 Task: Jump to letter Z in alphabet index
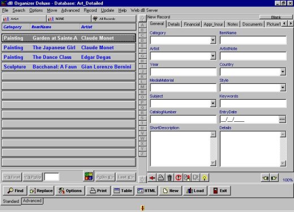[142, 154]
